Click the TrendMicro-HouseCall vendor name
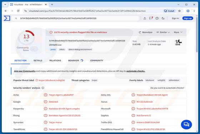Screen dimensions: 200x134 pyautogui.click(x=112, y=129)
